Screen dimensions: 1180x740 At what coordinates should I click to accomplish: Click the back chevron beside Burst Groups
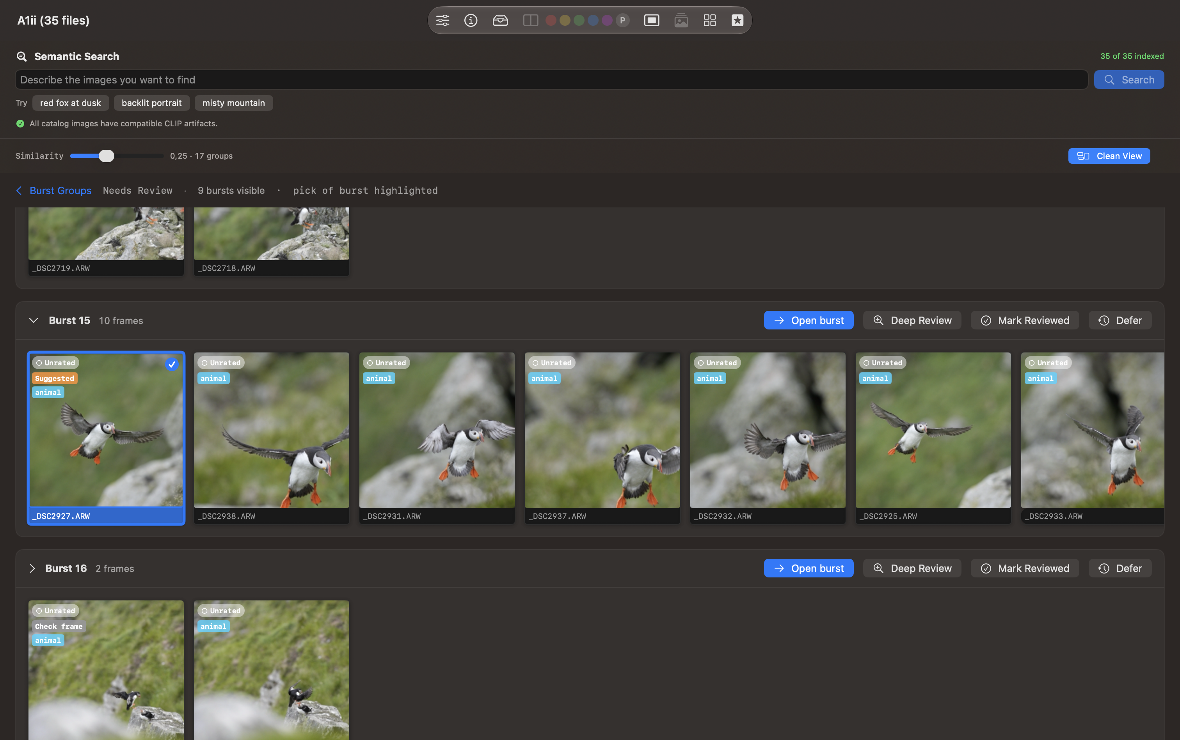click(19, 190)
